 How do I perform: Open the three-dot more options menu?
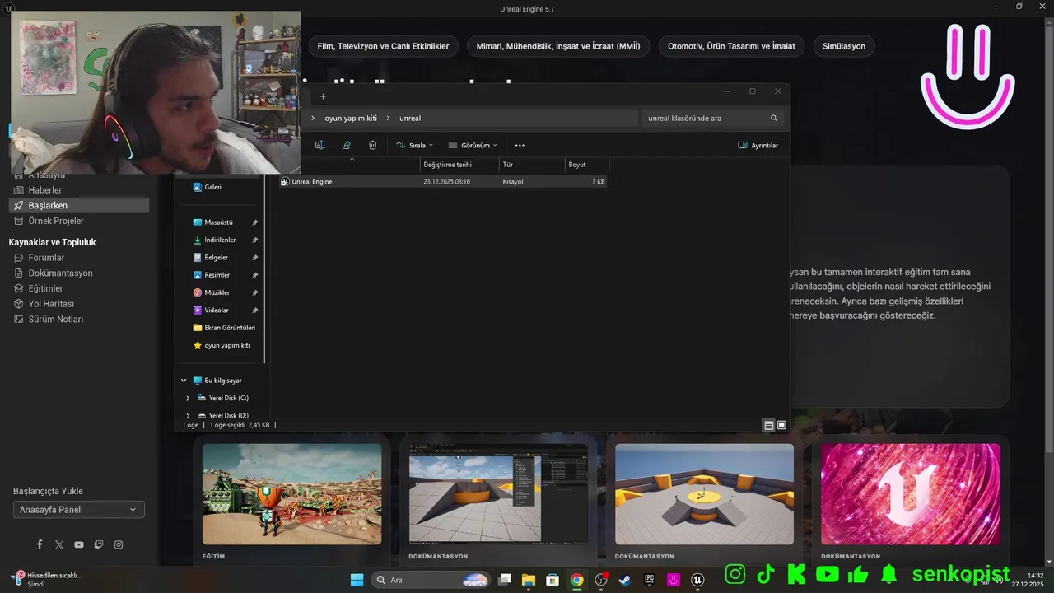(520, 145)
